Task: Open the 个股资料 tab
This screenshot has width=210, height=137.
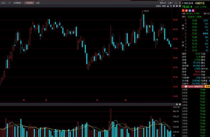Action: [29, 3]
